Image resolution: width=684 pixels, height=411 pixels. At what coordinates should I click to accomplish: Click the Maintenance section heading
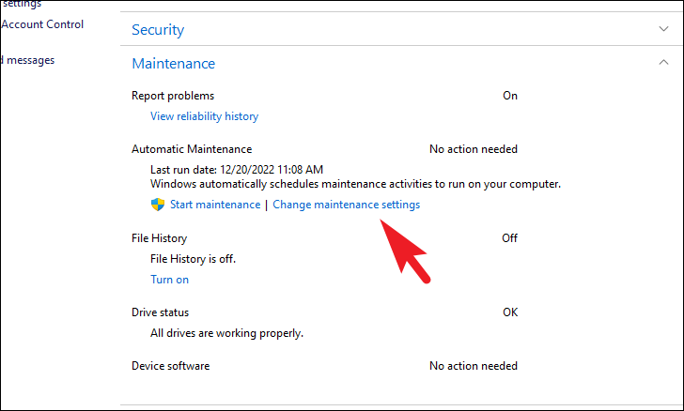pos(173,64)
